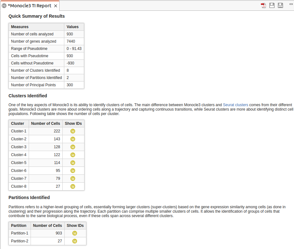Click the Number of Cells header in clusters table
The image size is (294, 249).
click(x=45, y=124)
